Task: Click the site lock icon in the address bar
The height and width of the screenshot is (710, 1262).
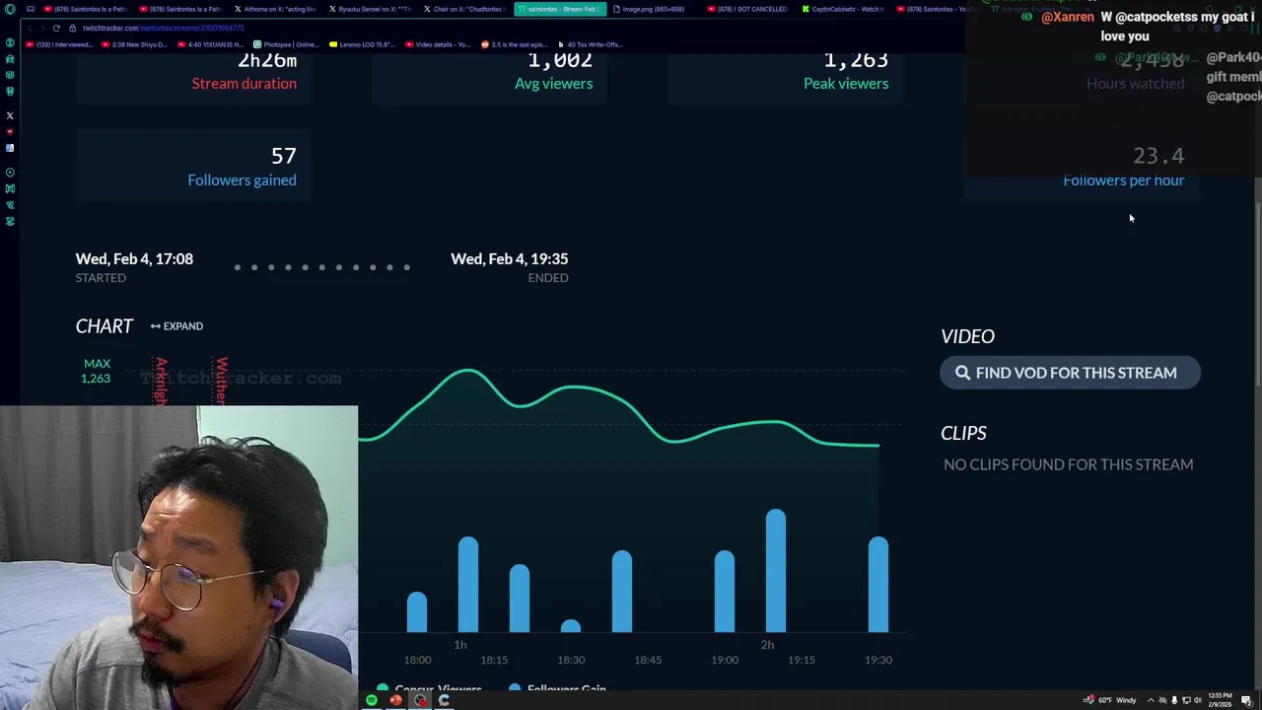Action: 72,28
